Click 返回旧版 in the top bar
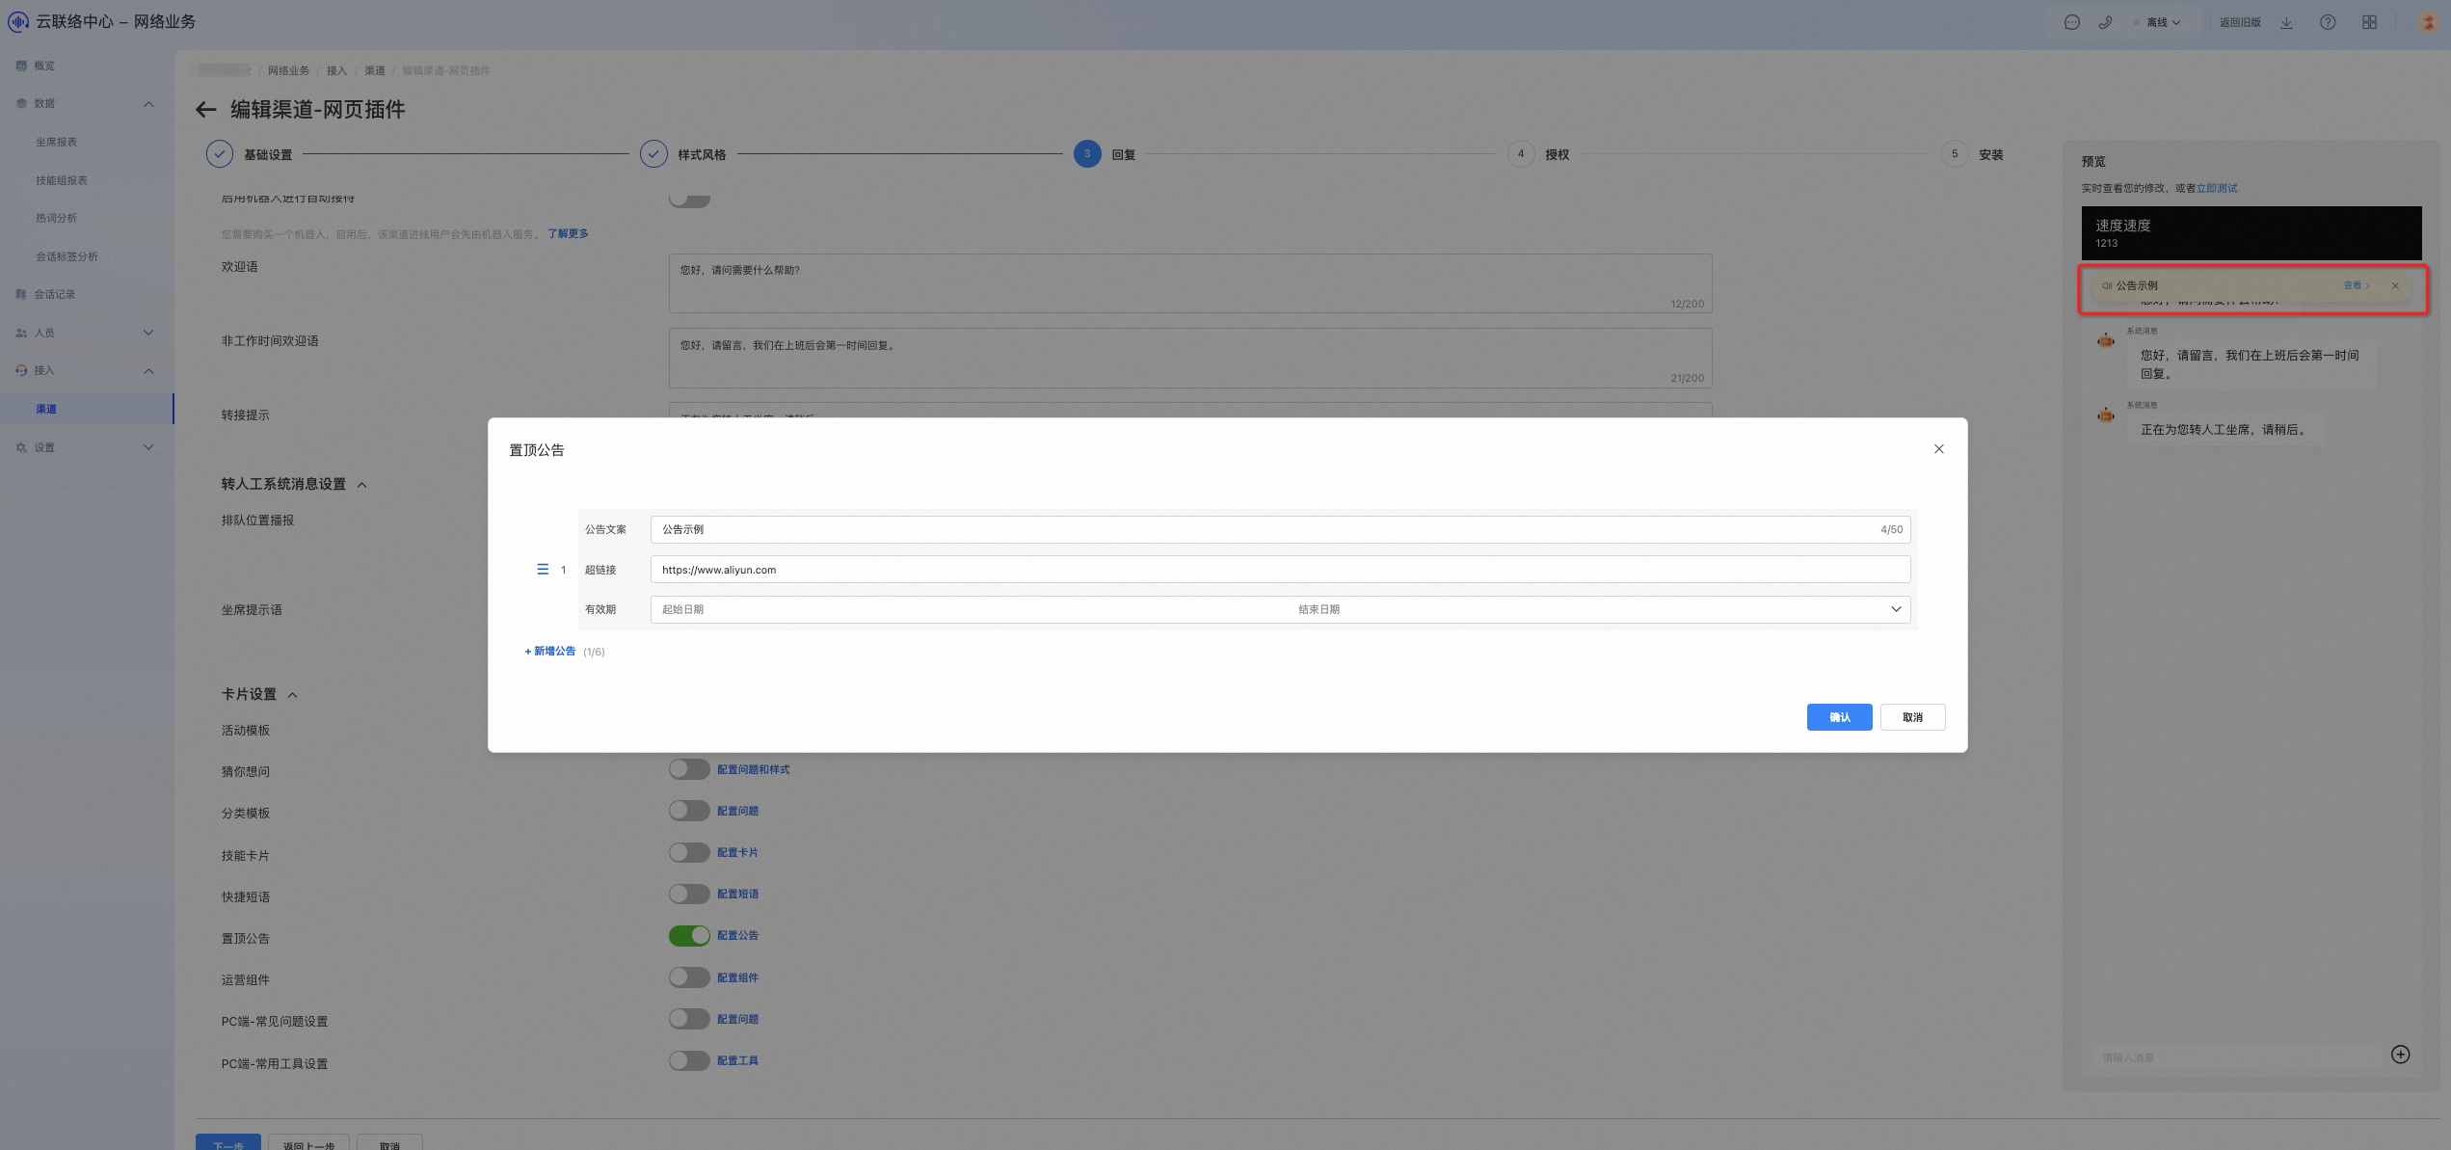This screenshot has width=2451, height=1150. (2240, 22)
